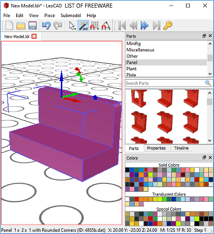
Task: Float the Parts panel
Action: (x=204, y=36)
